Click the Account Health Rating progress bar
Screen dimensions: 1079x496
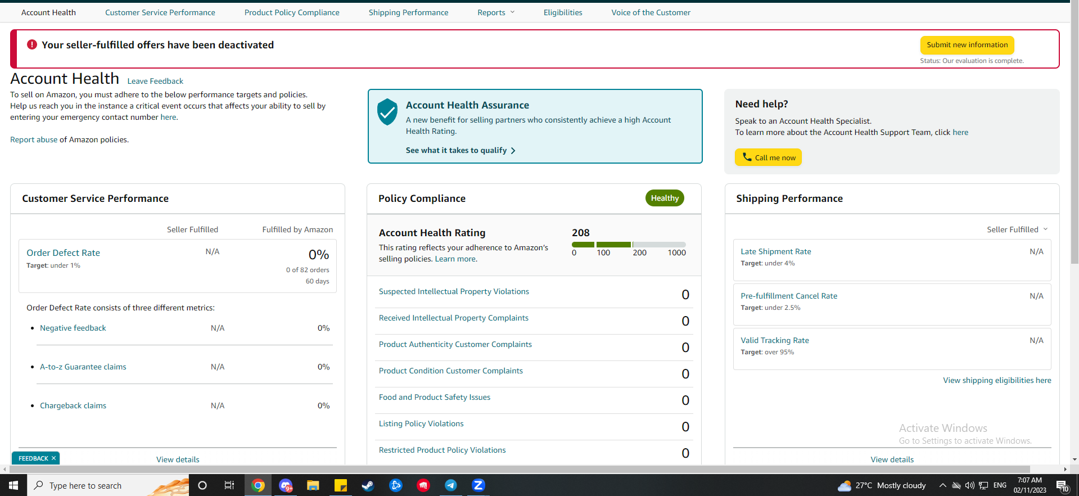629,245
